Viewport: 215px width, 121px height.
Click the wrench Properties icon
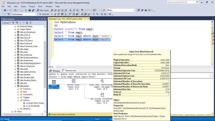142,10
